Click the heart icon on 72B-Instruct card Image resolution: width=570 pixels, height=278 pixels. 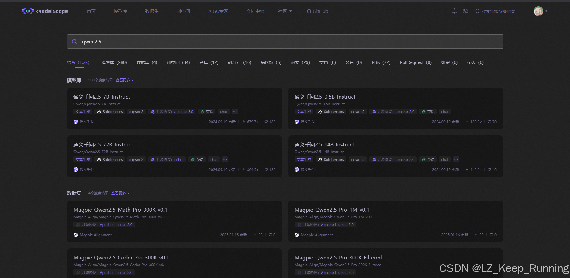(x=266, y=169)
